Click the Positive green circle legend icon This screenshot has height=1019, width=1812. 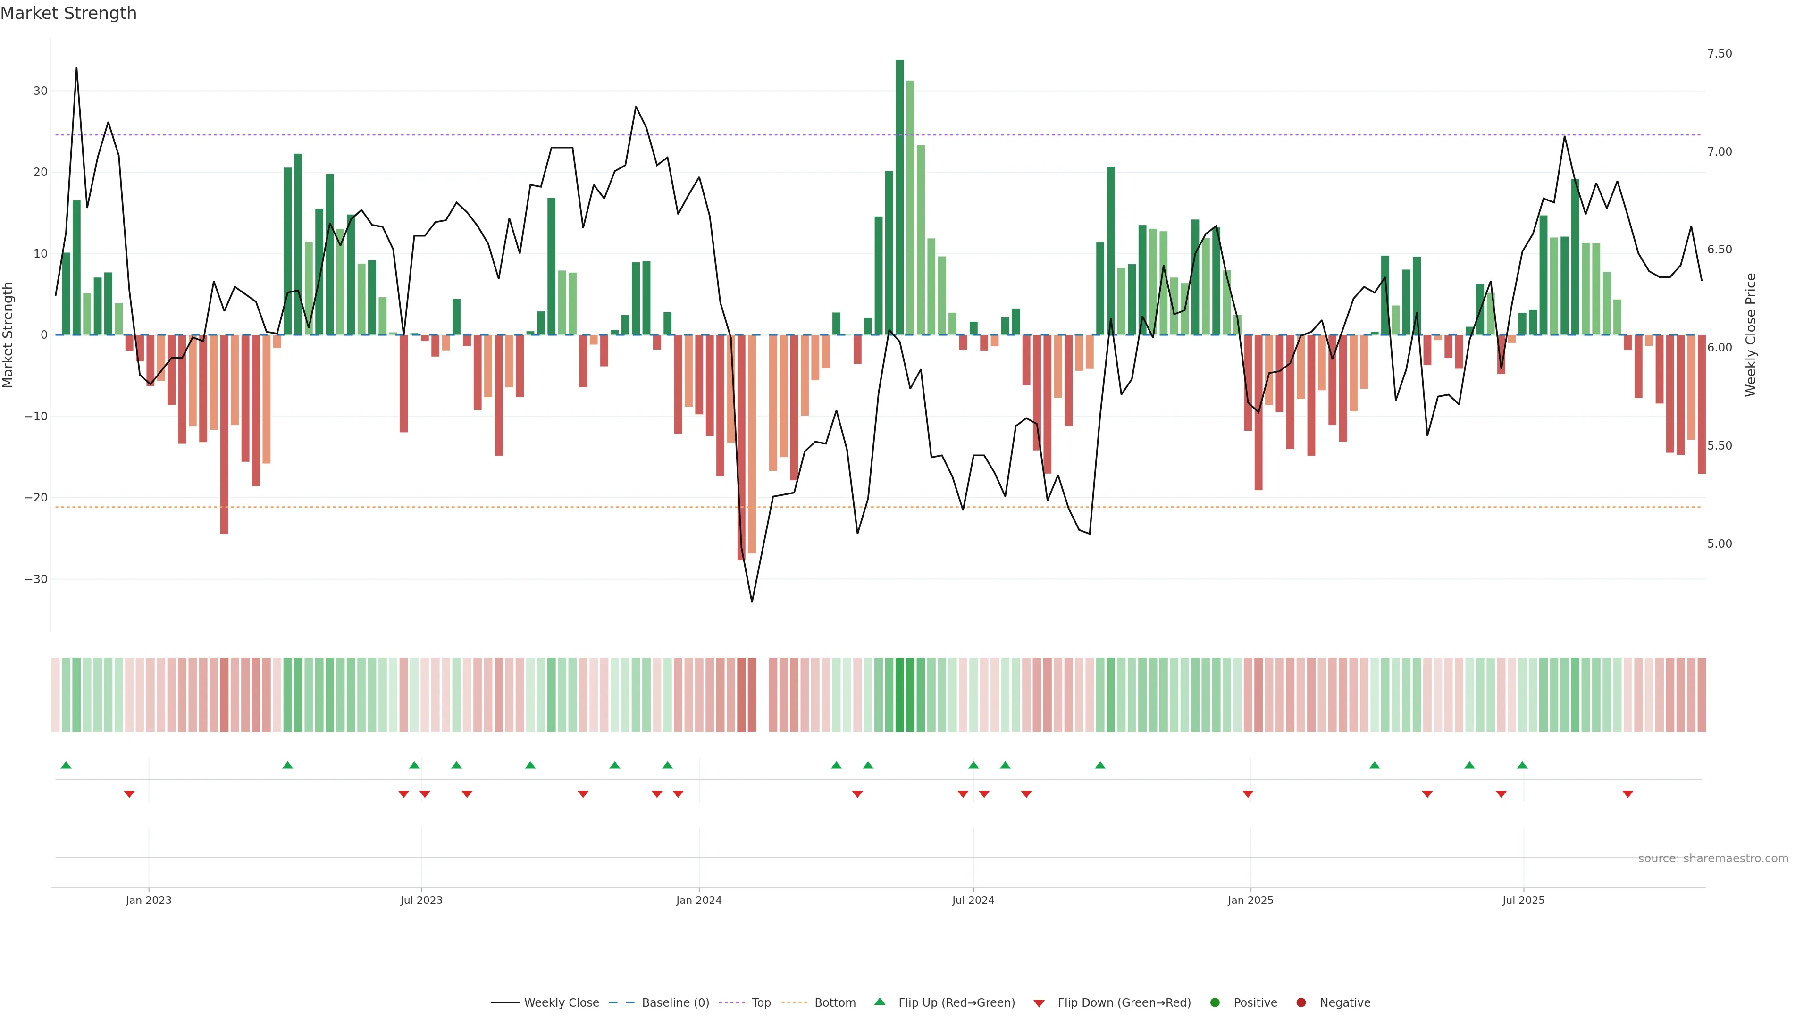[1215, 1002]
